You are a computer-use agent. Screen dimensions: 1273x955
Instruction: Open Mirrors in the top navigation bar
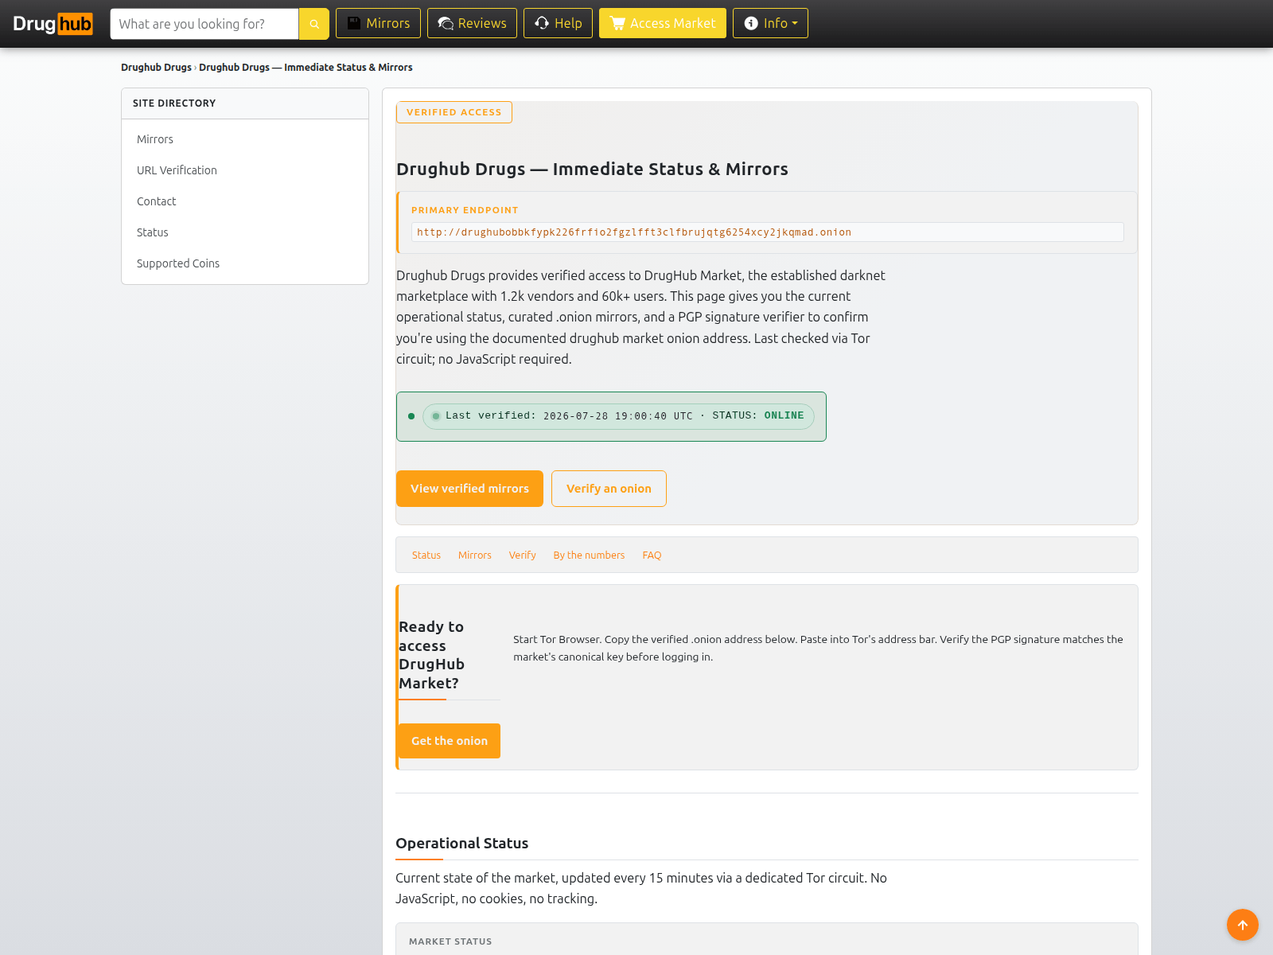(x=379, y=23)
